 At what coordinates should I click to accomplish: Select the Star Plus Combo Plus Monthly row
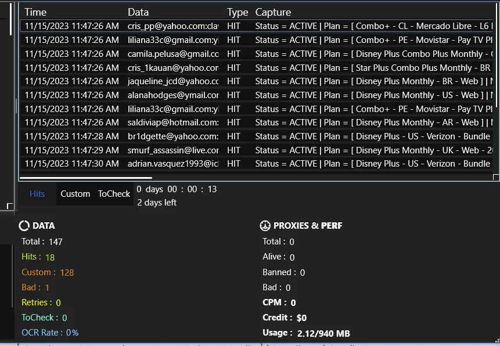tap(257, 68)
